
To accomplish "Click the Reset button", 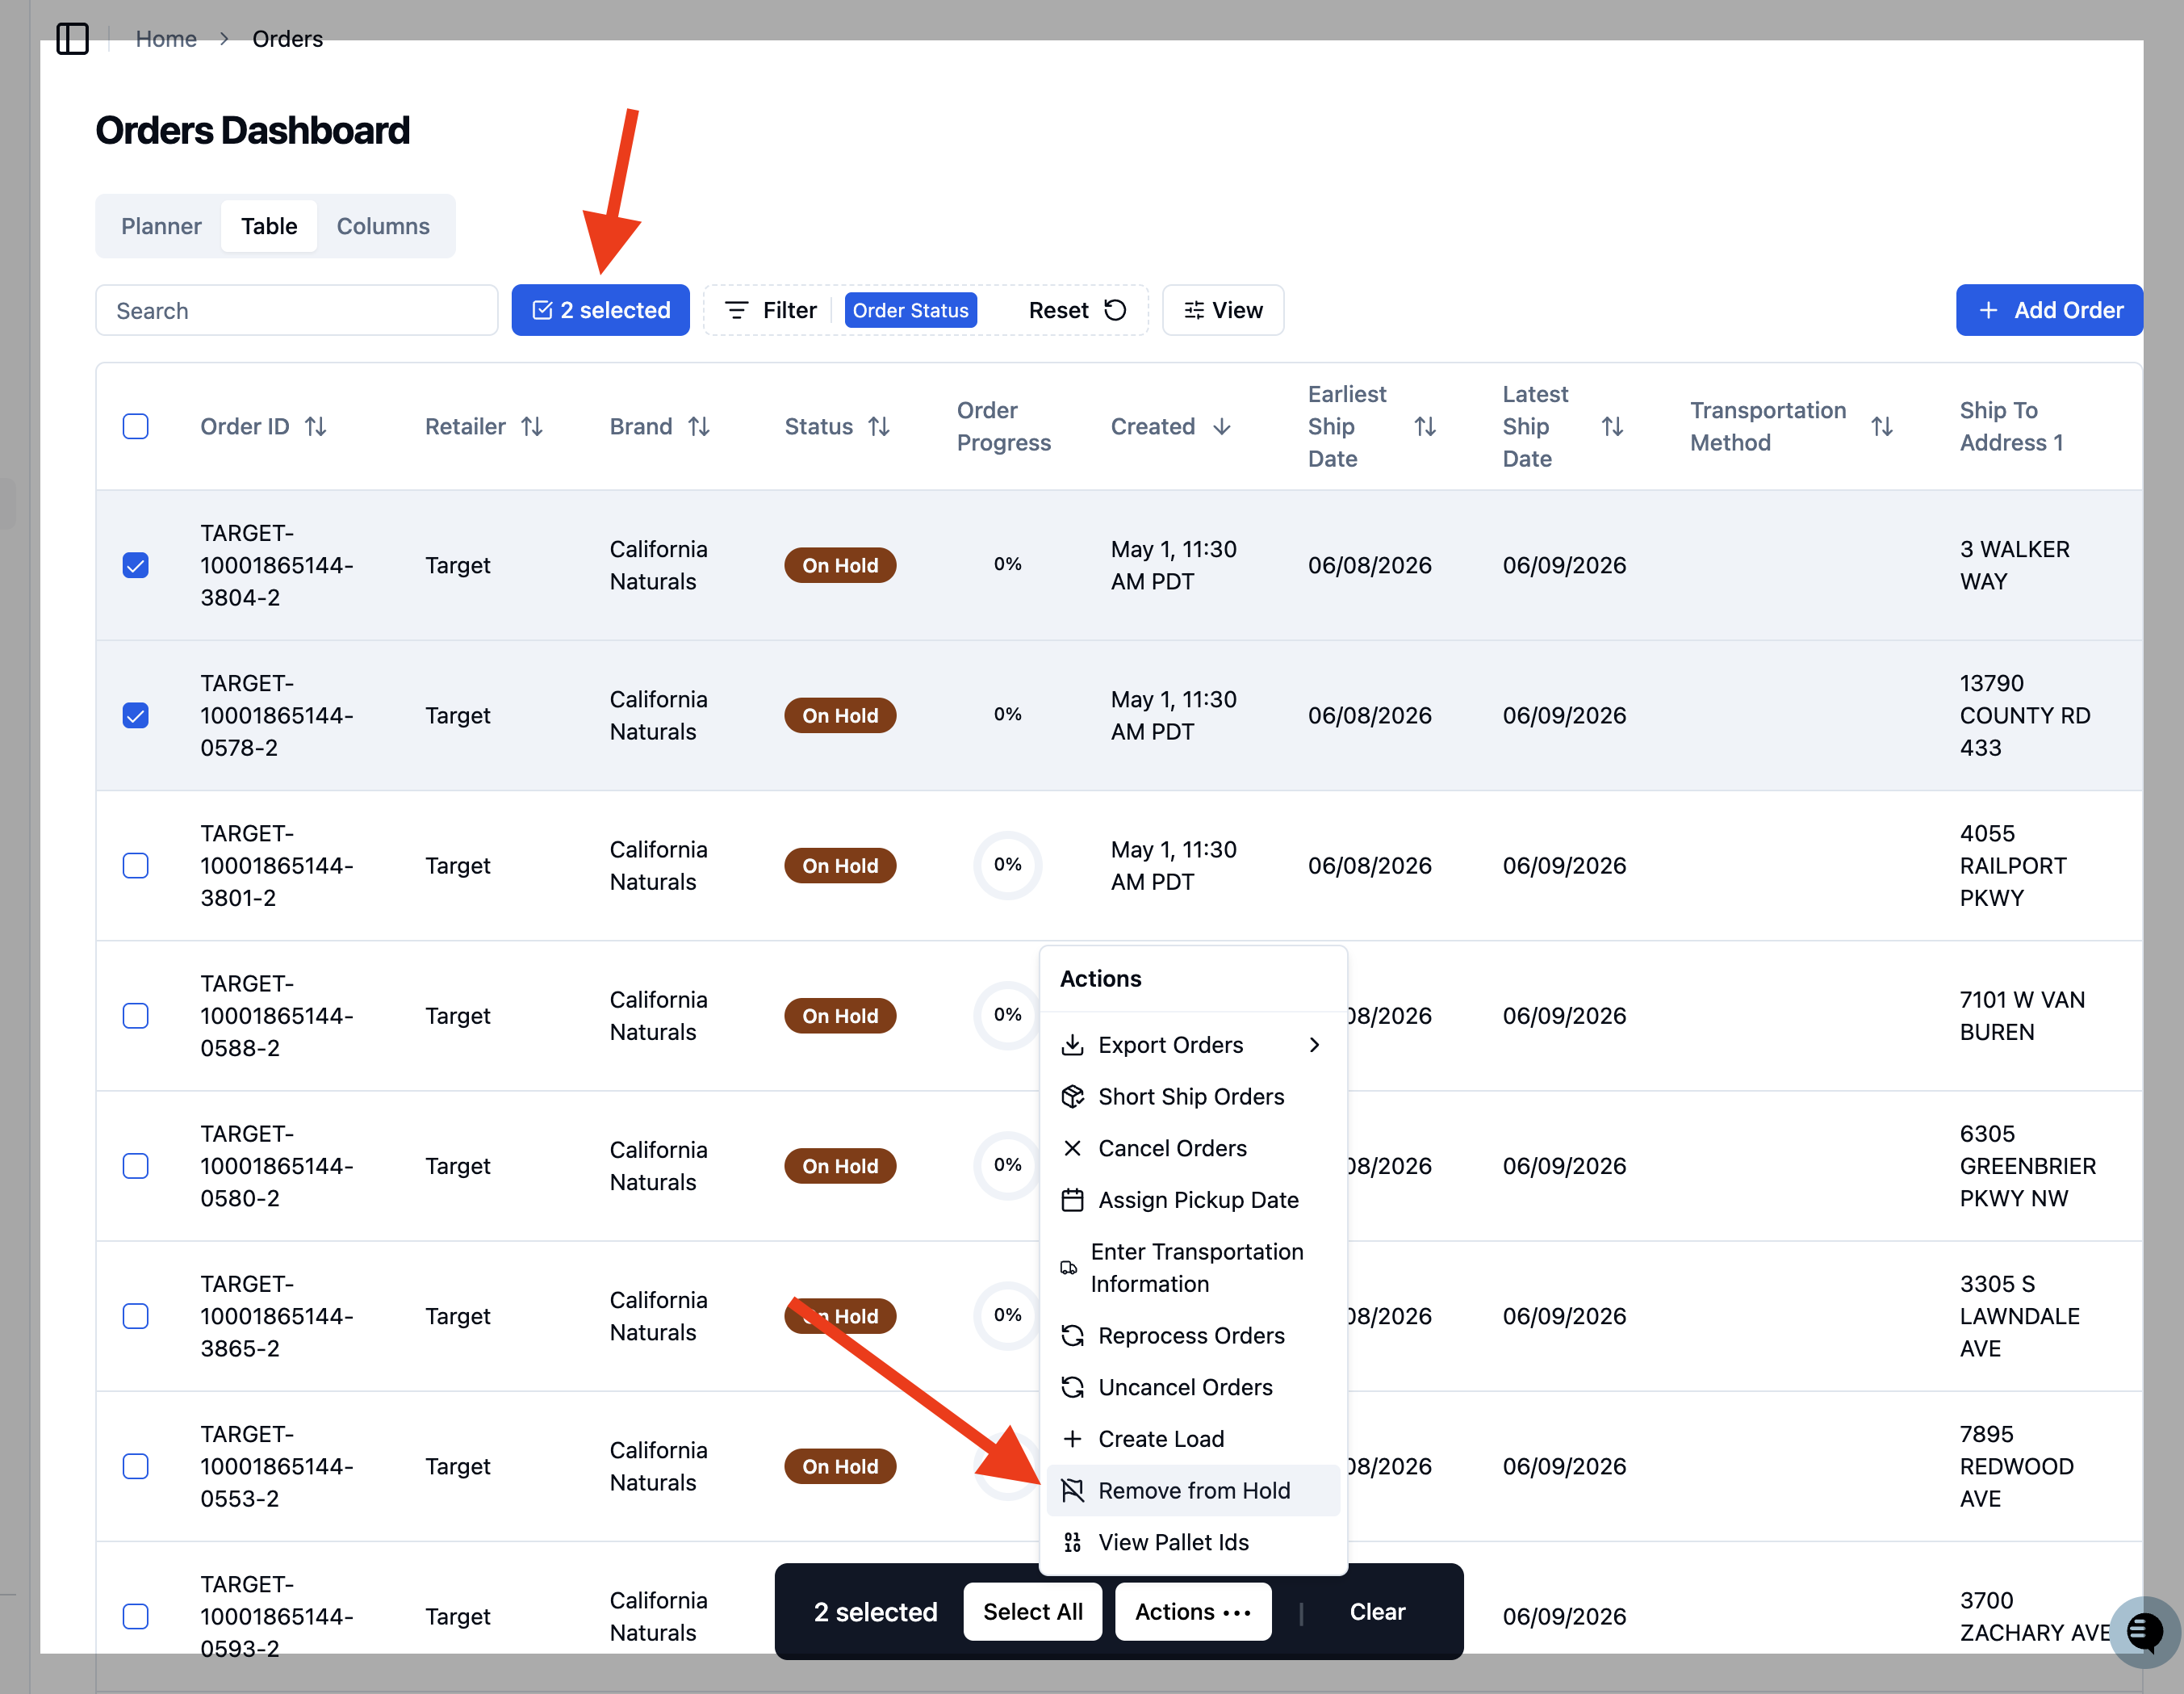I will [x=1077, y=310].
